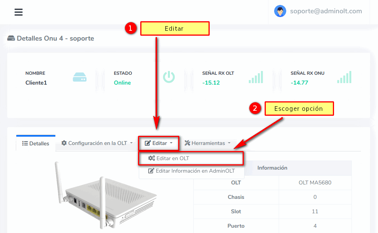Click the user avatar icon
Image resolution: width=378 pixels, height=233 pixels.
coord(280,11)
